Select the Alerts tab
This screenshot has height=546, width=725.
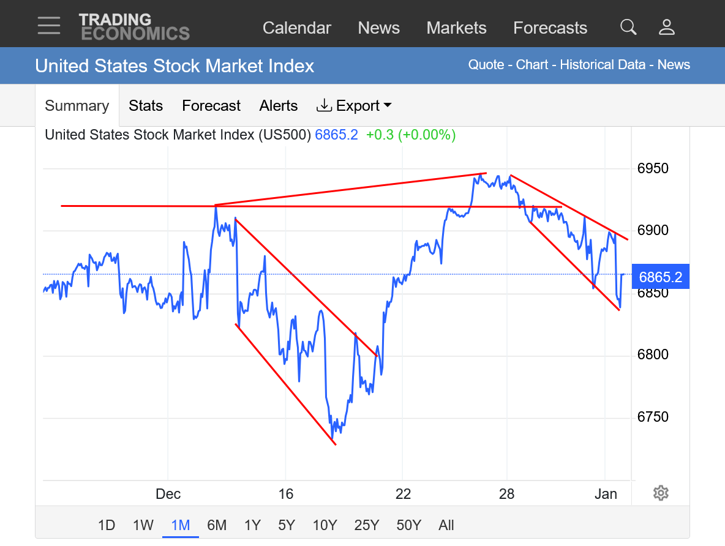(279, 106)
